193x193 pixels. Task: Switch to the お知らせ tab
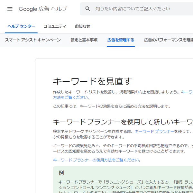tap(82, 26)
